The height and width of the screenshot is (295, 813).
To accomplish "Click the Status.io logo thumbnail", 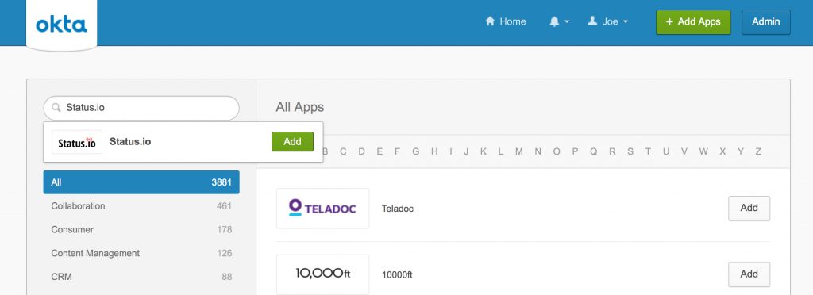I will click(77, 142).
